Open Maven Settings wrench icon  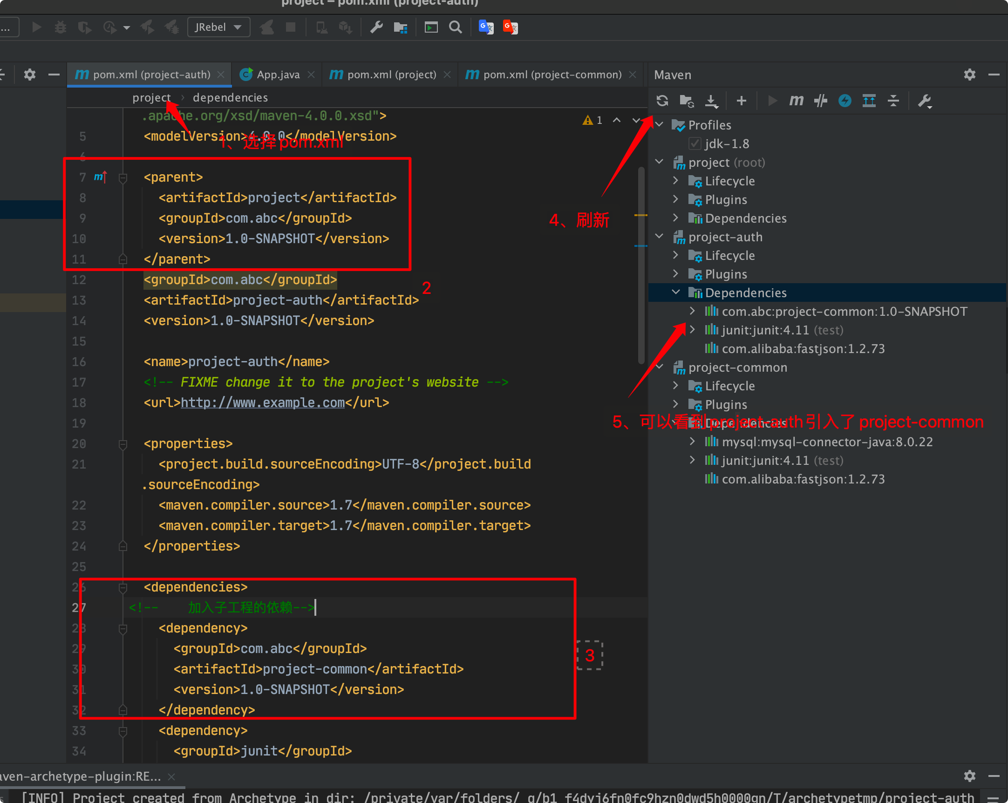[x=924, y=101]
